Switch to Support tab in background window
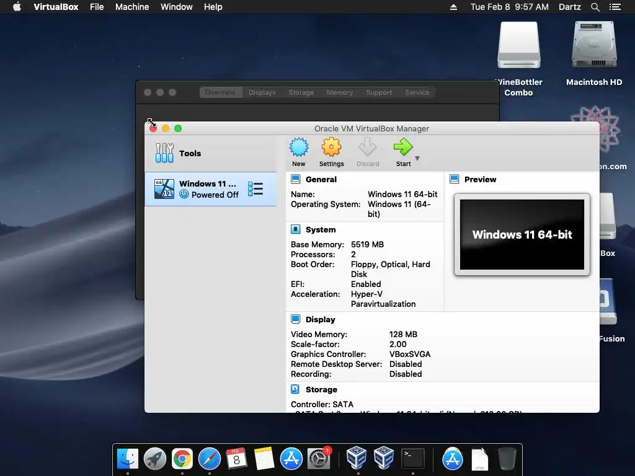Screen dimensions: 635x476 click(379, 92)
